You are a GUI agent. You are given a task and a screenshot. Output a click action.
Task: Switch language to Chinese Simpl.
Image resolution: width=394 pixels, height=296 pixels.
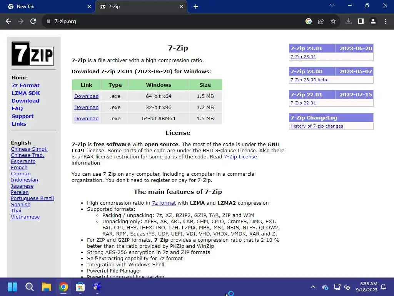pyautogui.click(x=29, y=149)
